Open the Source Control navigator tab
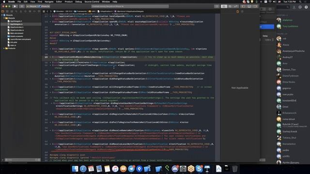This screenshot has width=310, height=174. (x=7, y=12)
